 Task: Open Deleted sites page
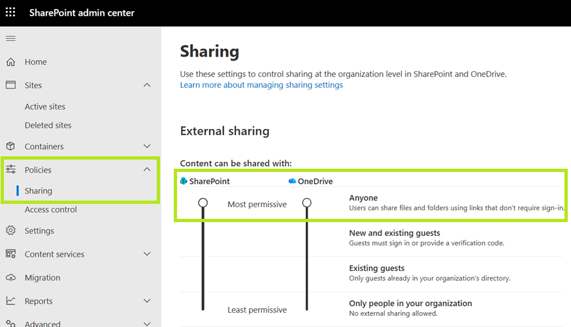[48, 125]
